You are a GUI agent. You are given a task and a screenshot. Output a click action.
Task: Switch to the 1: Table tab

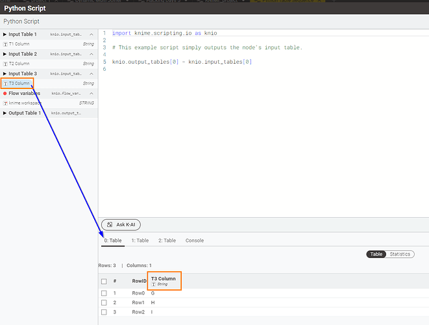tap(140, 240)
